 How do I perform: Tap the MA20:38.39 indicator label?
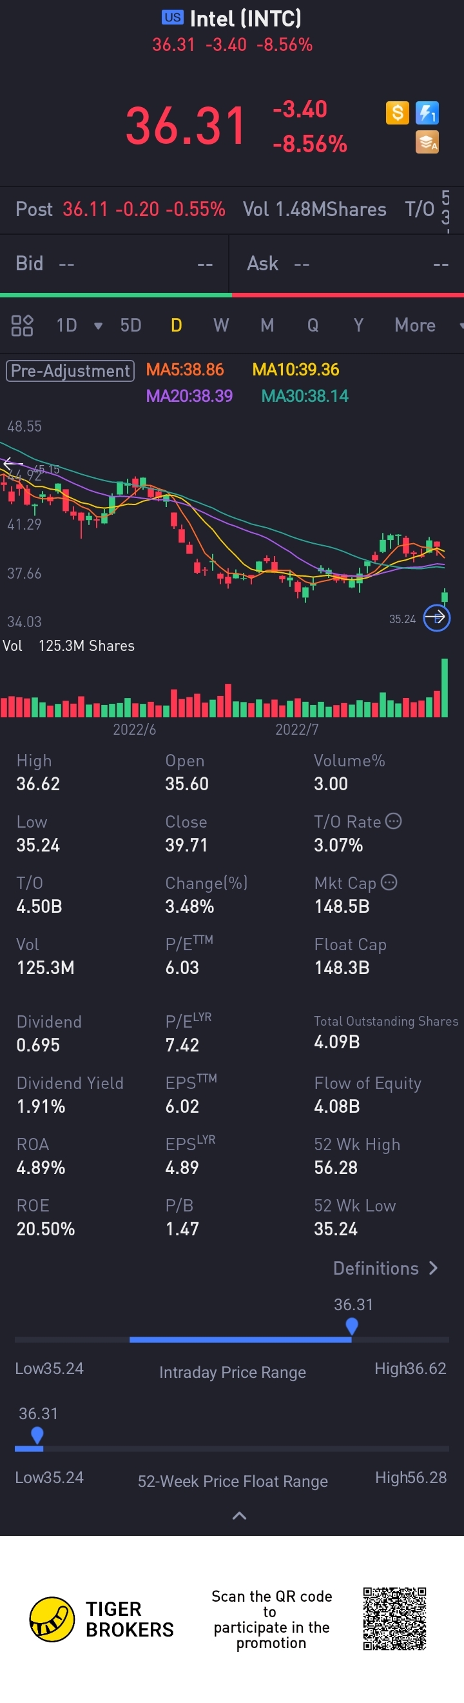coord(189,396)
